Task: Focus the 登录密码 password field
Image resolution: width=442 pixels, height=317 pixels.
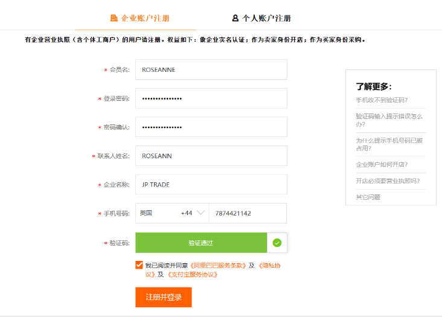Action: point(211,98)
